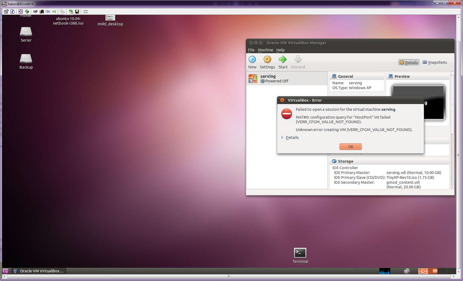Click VNC vertical scrollbar up arrow

click(x=459, y=17)
